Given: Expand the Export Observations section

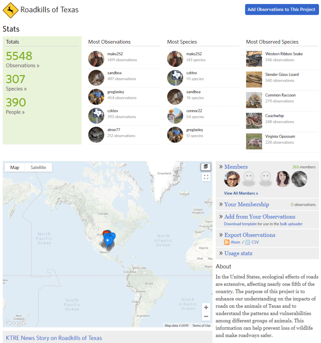Looking at the screenshot, I should (250, 235).
